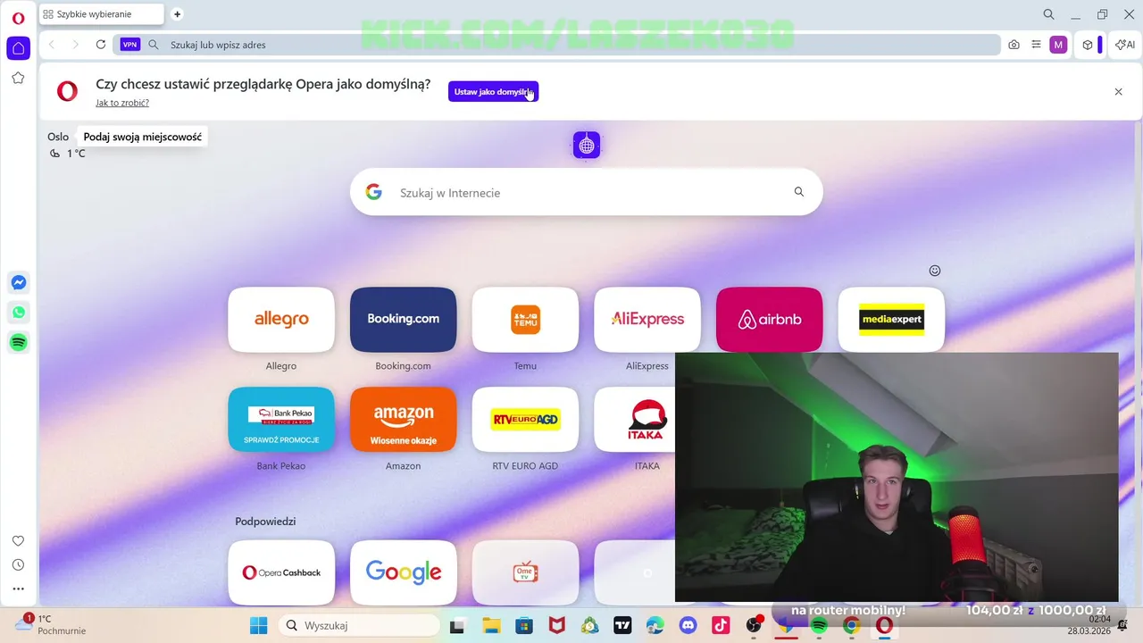Open the mediaexpert speed dial tile
This screenshot has width=1143, height=643.
pyautogui.click(x=891, y=320)
